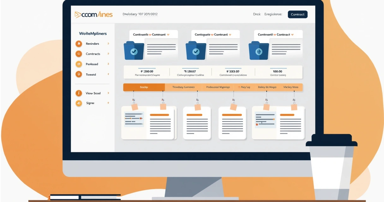Click the small icon on the Rary Lsy tab

[239, 87]
